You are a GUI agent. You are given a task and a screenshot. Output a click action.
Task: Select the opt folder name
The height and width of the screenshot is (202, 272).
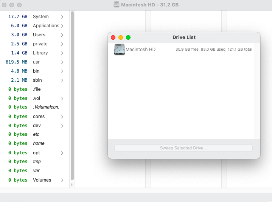36,153
